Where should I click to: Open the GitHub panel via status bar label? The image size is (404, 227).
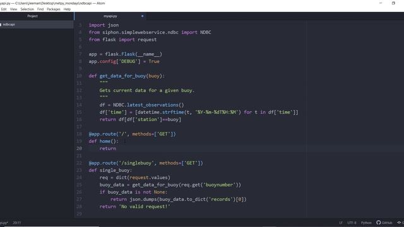point(387,223)
